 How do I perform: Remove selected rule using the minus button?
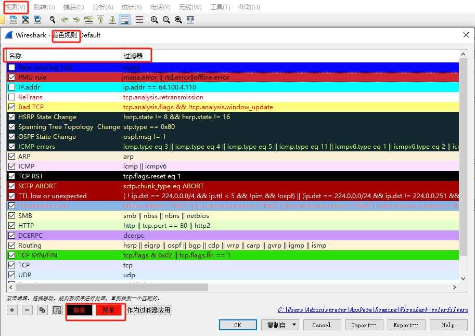pos(26,309)
